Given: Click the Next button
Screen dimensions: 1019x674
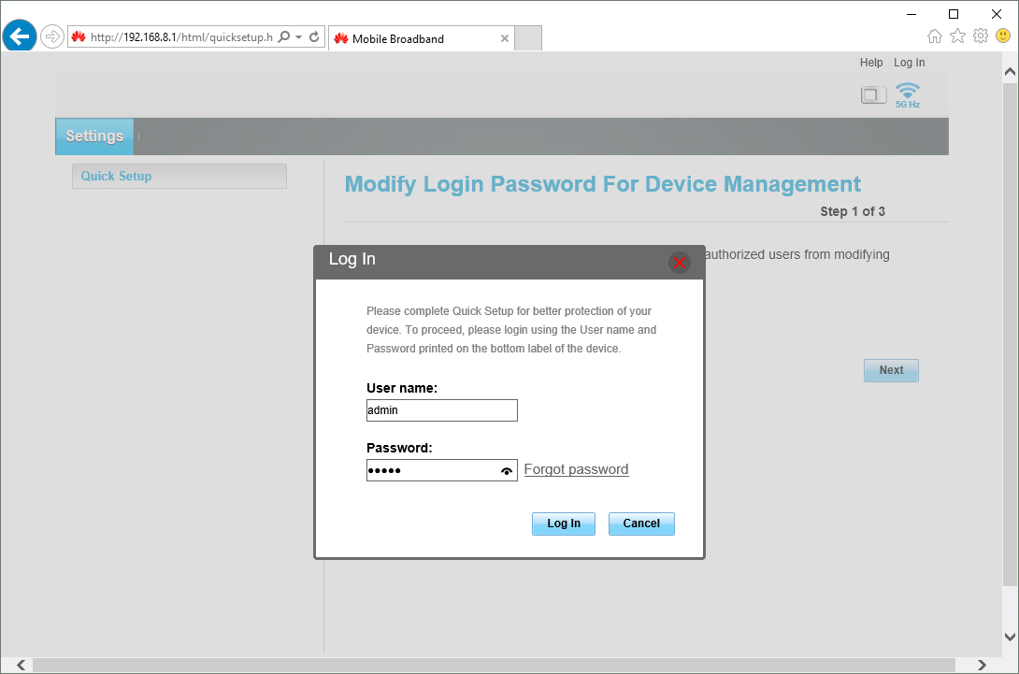Looking at the screenshot, I should coord(890,370).
